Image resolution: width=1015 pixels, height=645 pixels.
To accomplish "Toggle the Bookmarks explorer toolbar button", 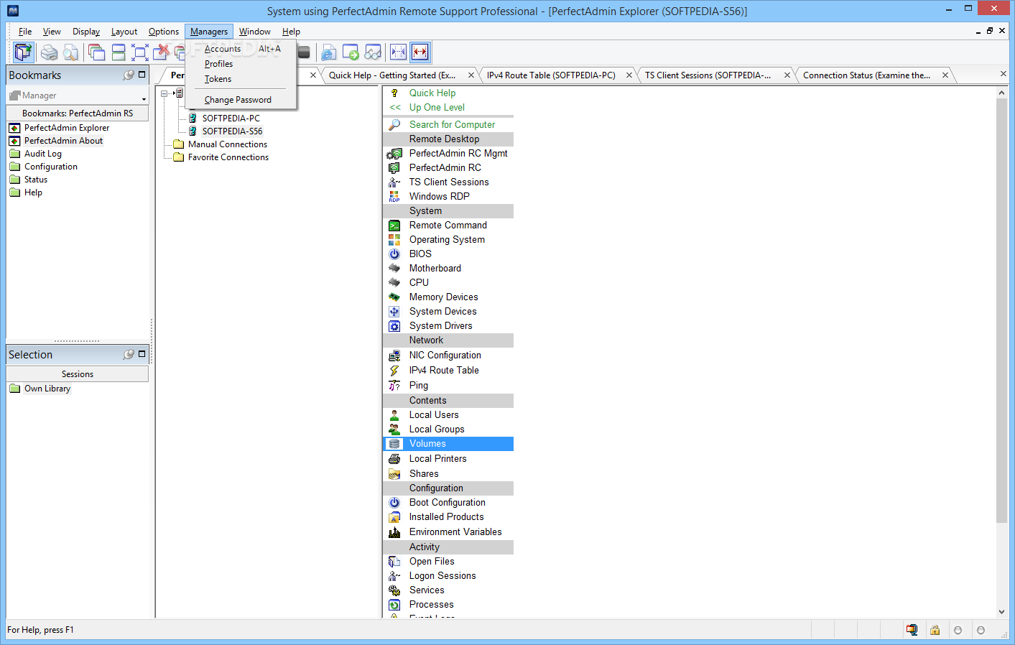I will pyautogui.click(x=24, y=52).
